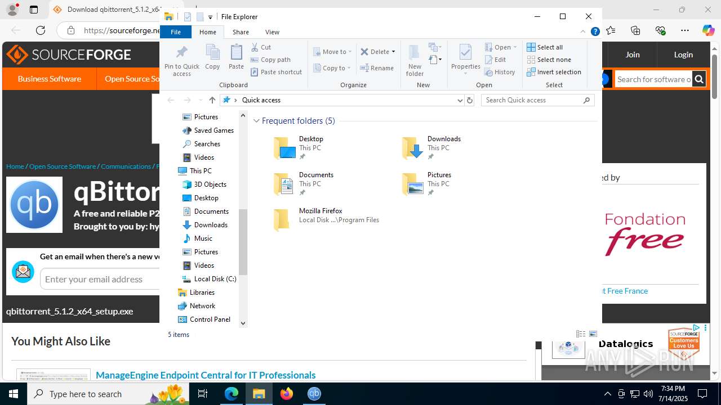
Task: Open the Properties ribbon button
Action: tap(465, 60)
